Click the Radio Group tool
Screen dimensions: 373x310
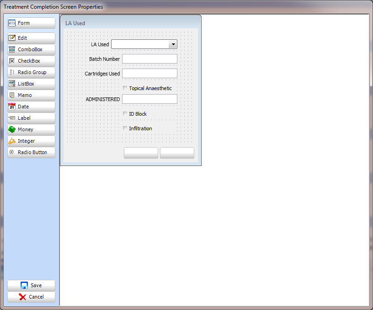tap(31, 73)
